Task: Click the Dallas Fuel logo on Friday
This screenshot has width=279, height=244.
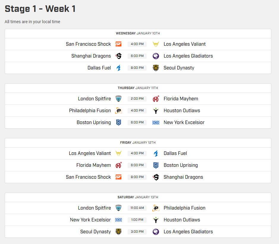Action: click(156, 153)
